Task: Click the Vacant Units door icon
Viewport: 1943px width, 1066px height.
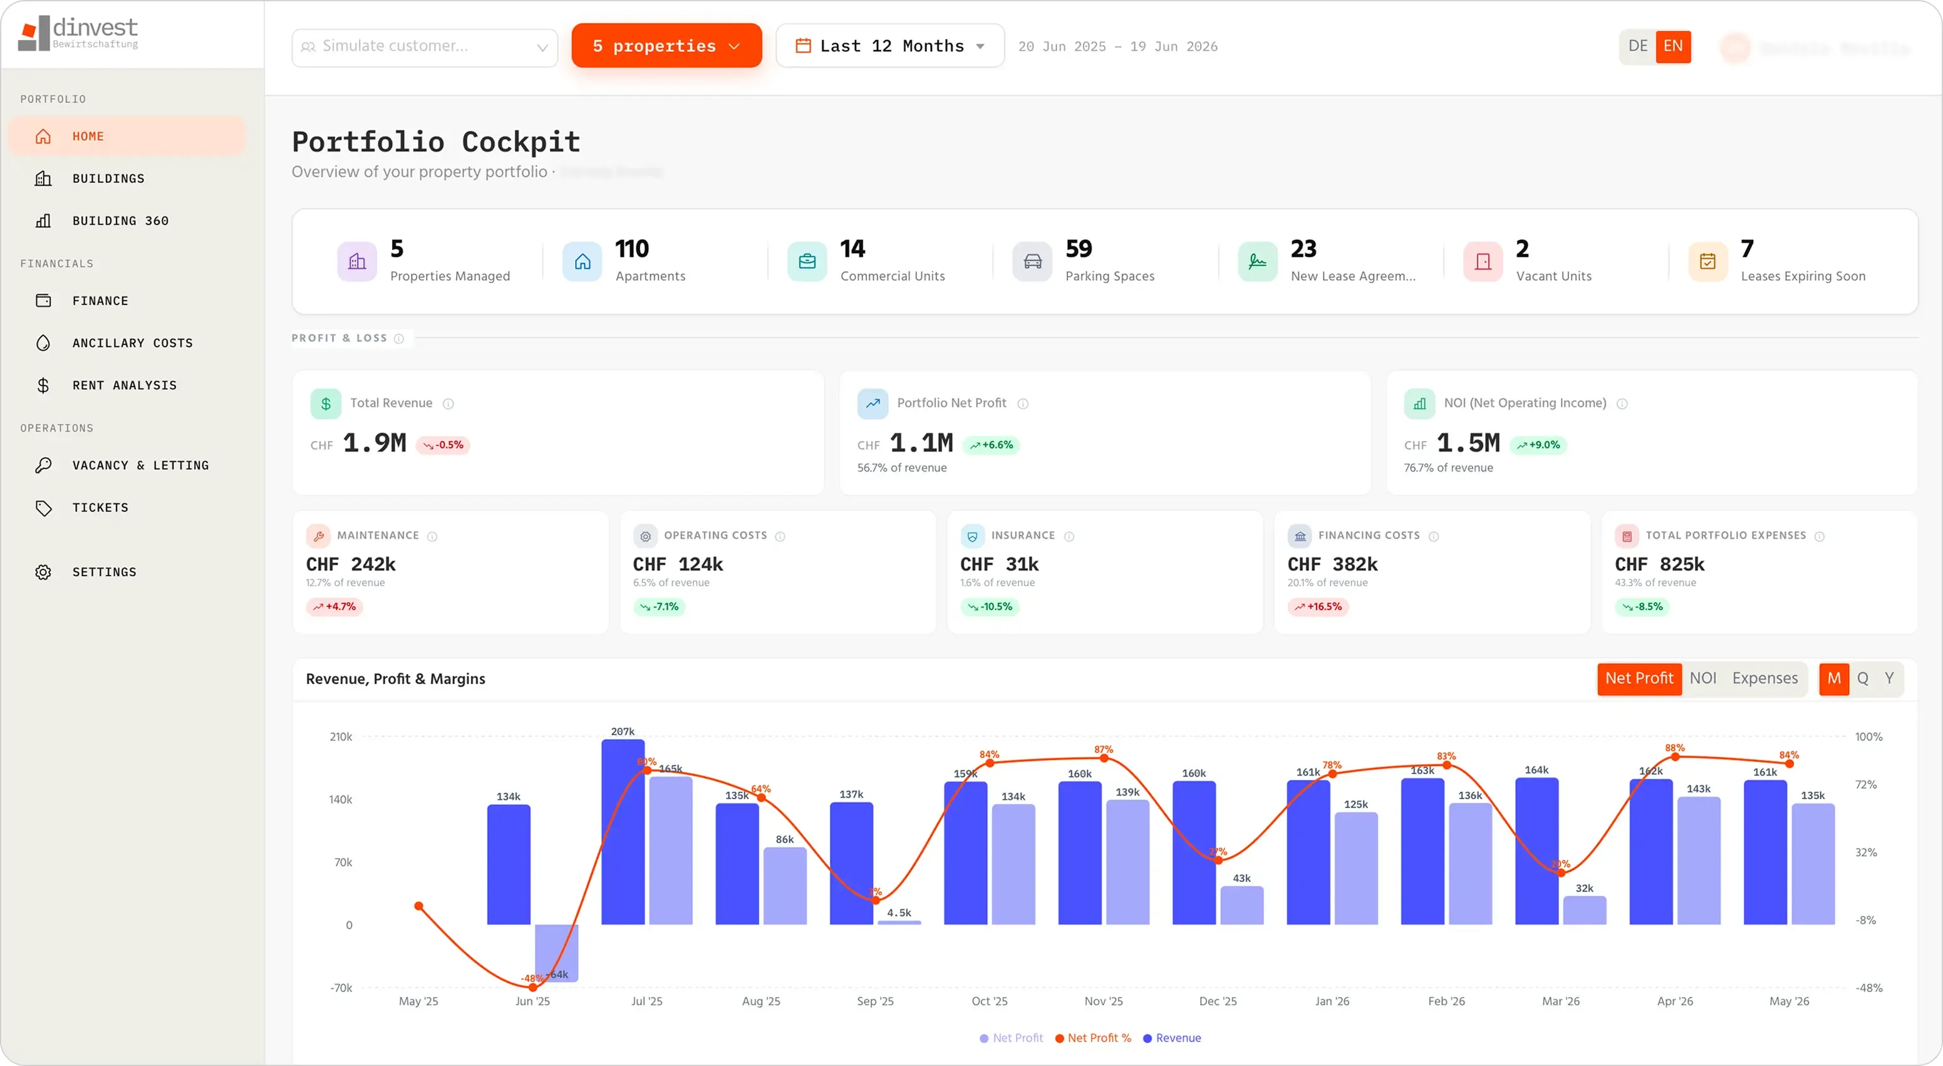Action: point(1483,262)
